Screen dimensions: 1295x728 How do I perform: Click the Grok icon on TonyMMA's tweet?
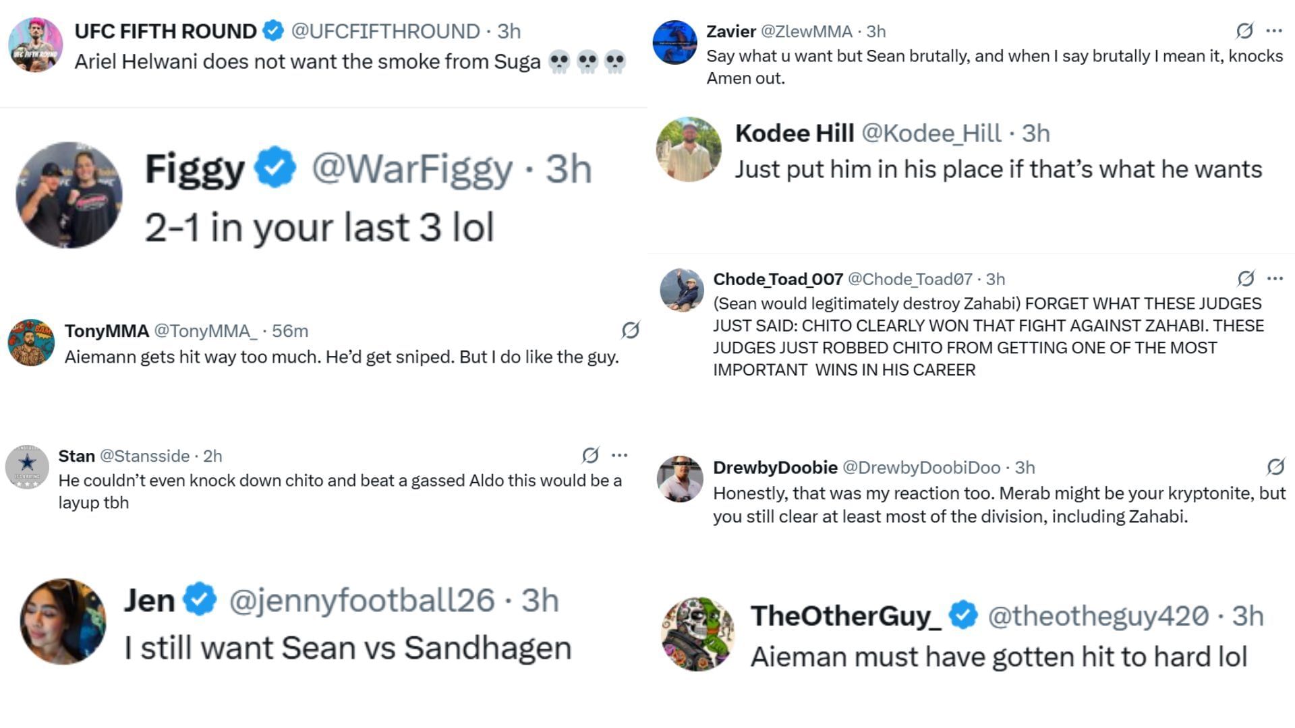(630, 330)
